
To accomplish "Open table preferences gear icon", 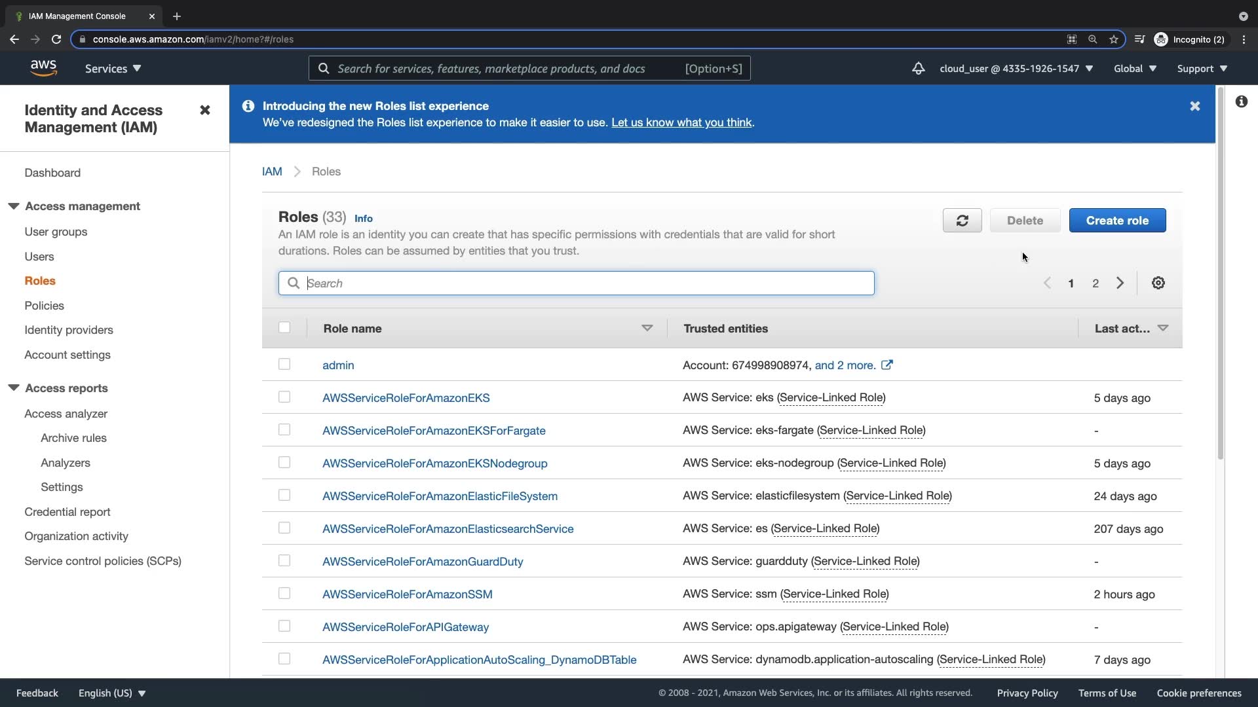I will pos(1158,283).
